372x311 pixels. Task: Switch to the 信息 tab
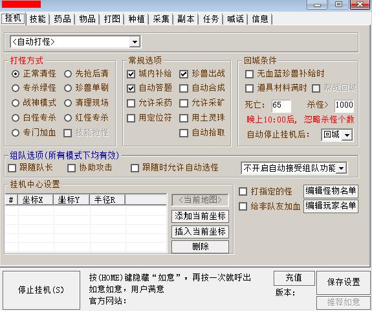click(x=260, y=19)
